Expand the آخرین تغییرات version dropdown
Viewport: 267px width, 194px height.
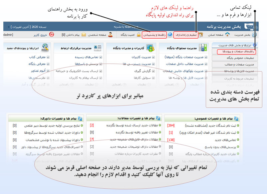pos(11,26)
